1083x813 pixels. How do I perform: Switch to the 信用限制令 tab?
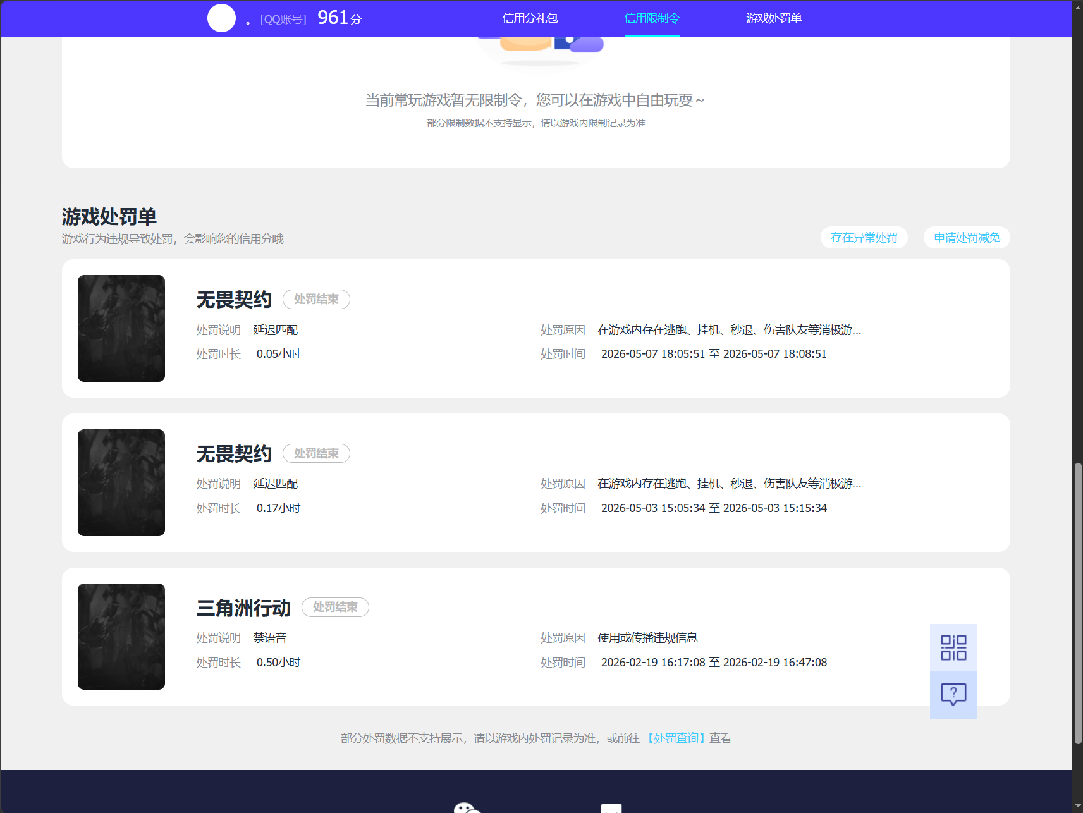pyautogui.click(x=652, y=18)
